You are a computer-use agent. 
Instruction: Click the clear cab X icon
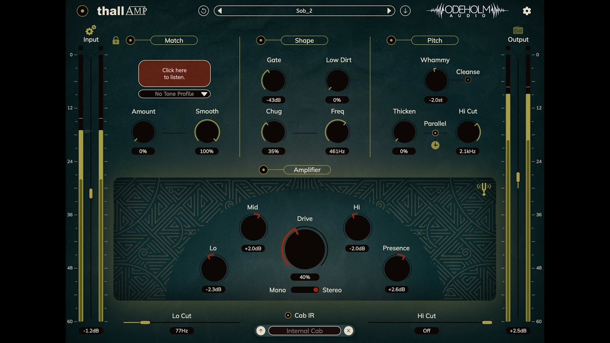pyautogui.click(x=348, y=331)
